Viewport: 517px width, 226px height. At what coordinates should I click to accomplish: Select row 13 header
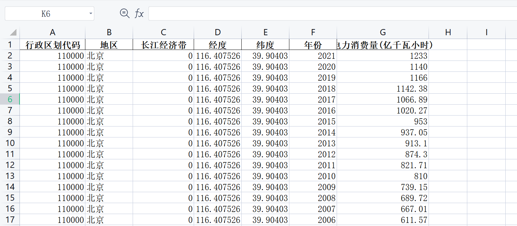point(10,176)
